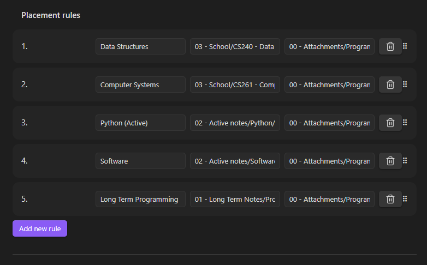Screen dimensions: 427x265
Task: Focus the 01 - Long Term Notes path field
Action: [235, 199]
